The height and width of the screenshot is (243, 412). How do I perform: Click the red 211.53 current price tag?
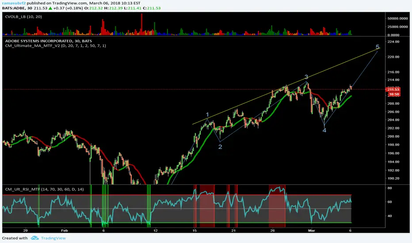click(393, 89)
